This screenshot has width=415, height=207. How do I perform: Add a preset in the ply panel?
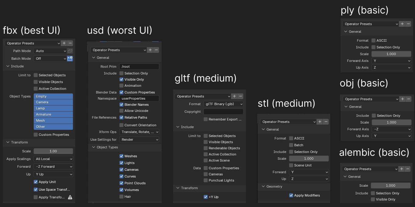tap(402, 24)
